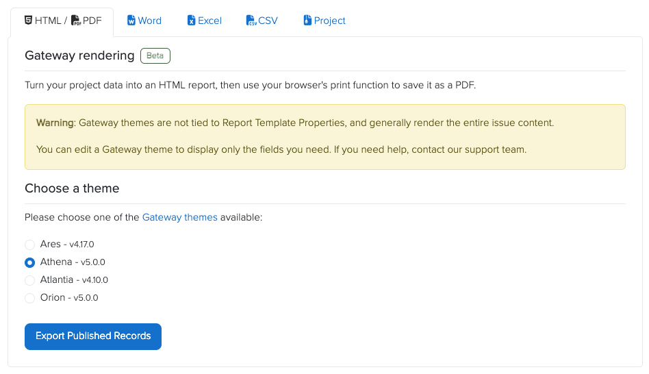The height and width of the screenshot is (374, 649).
Task: Click the HTML5 icon in first tab
Action: (x=28, y=21)
